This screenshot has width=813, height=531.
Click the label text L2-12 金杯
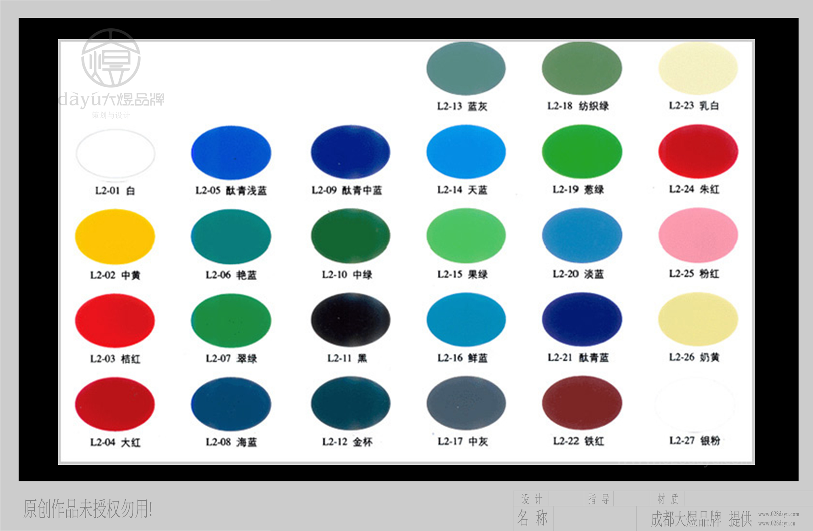click(x=347, y=442)
